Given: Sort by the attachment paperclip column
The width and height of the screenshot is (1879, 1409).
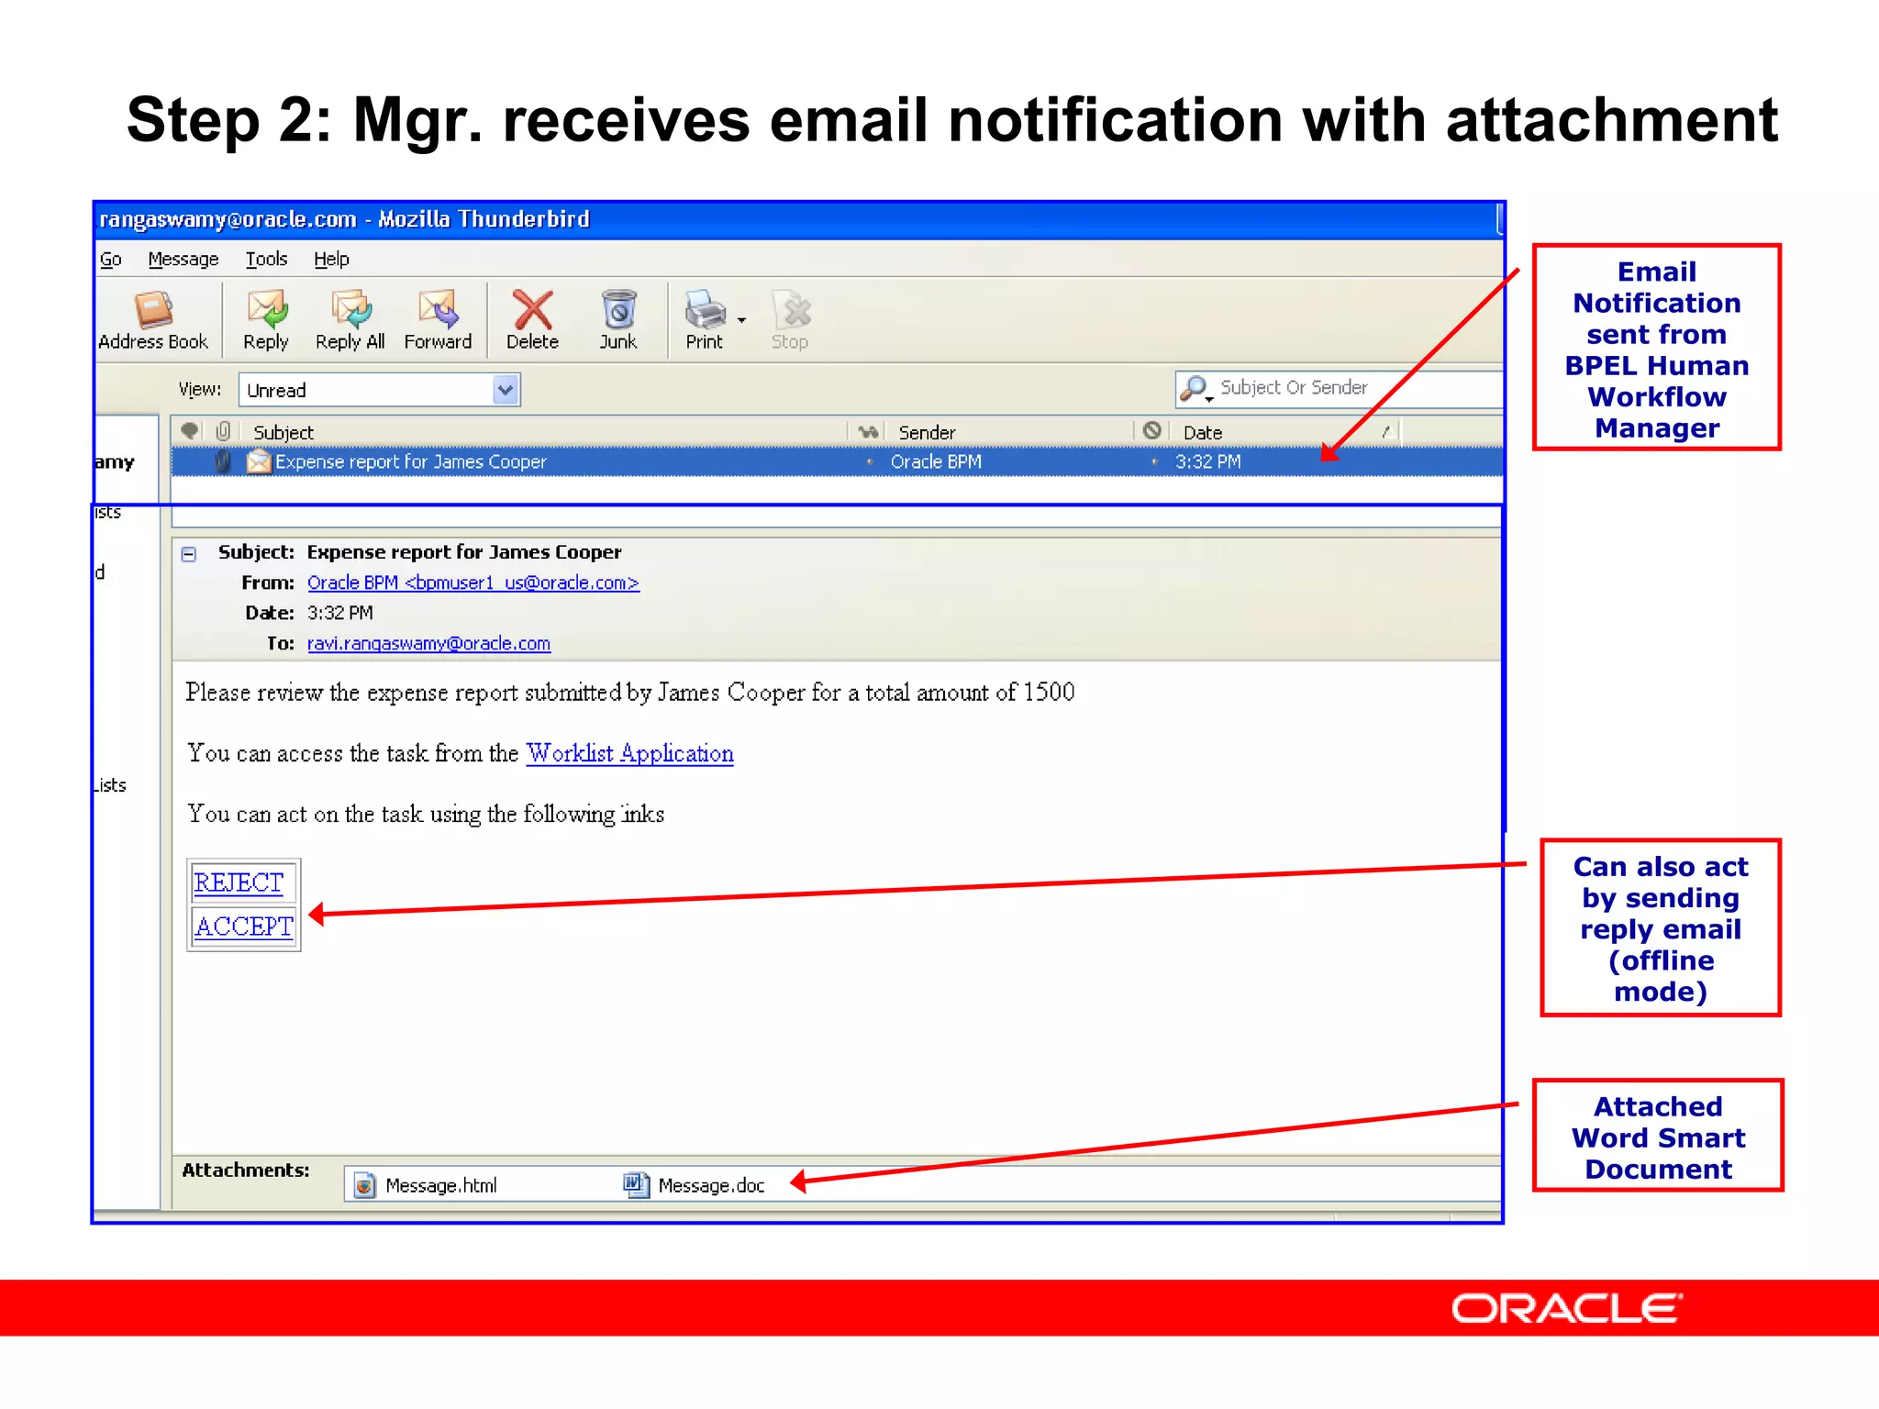Looking at the screenshot, I should coord(223,431).
